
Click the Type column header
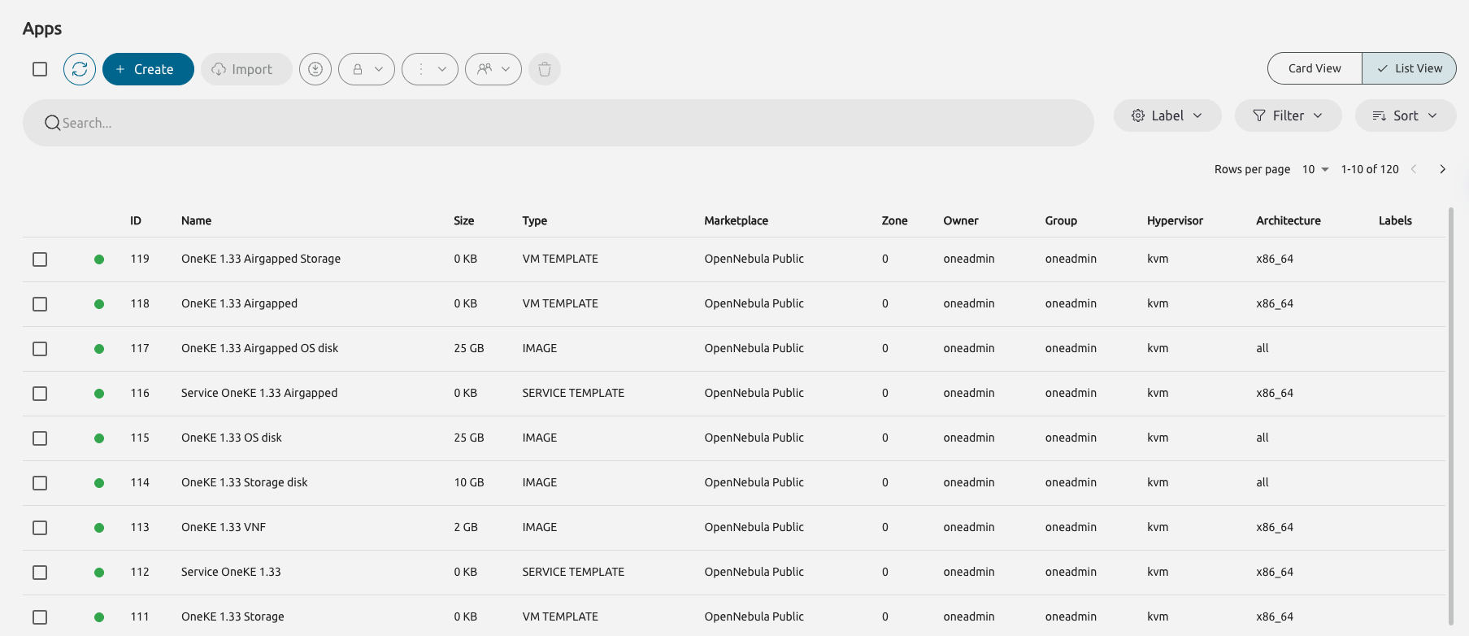point(535,220)
